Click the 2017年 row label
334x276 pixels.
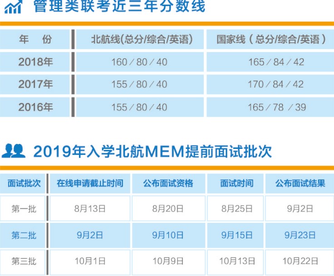(35, 84)
